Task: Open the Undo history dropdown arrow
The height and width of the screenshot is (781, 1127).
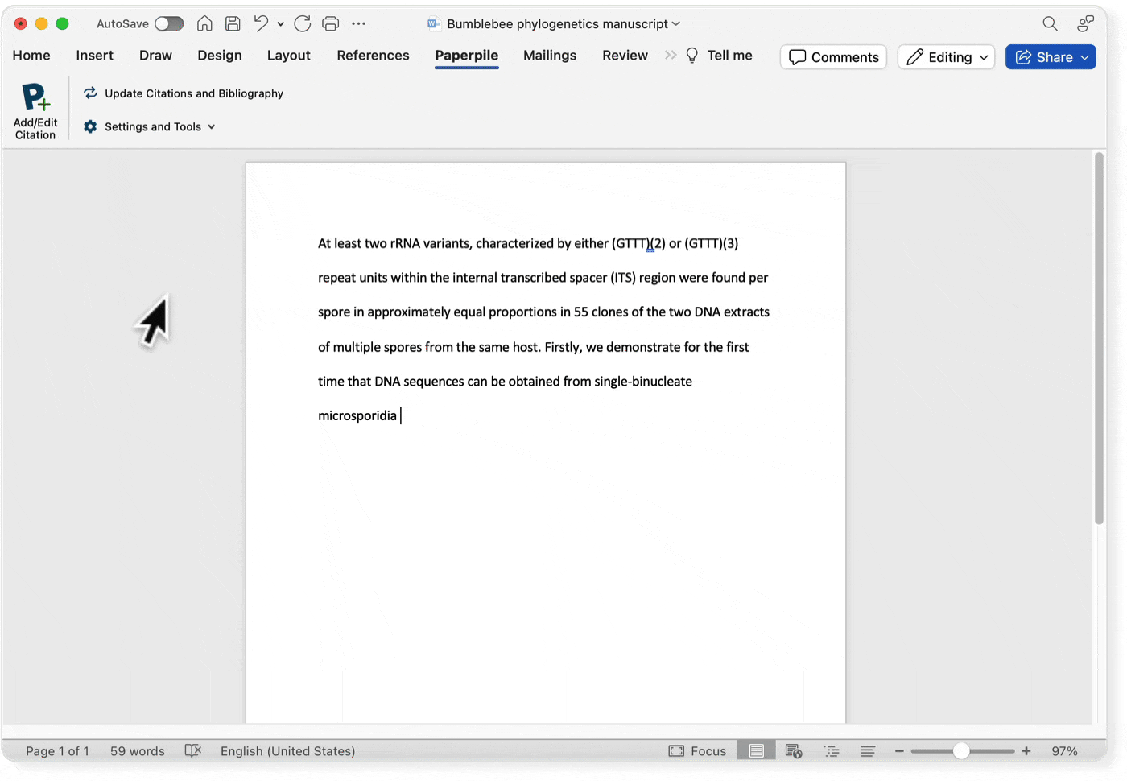Action: 281,24
